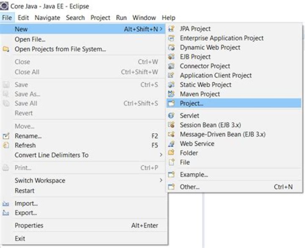Click the EJB Project icon
This screenshot has width=305, height=248.
172,57
